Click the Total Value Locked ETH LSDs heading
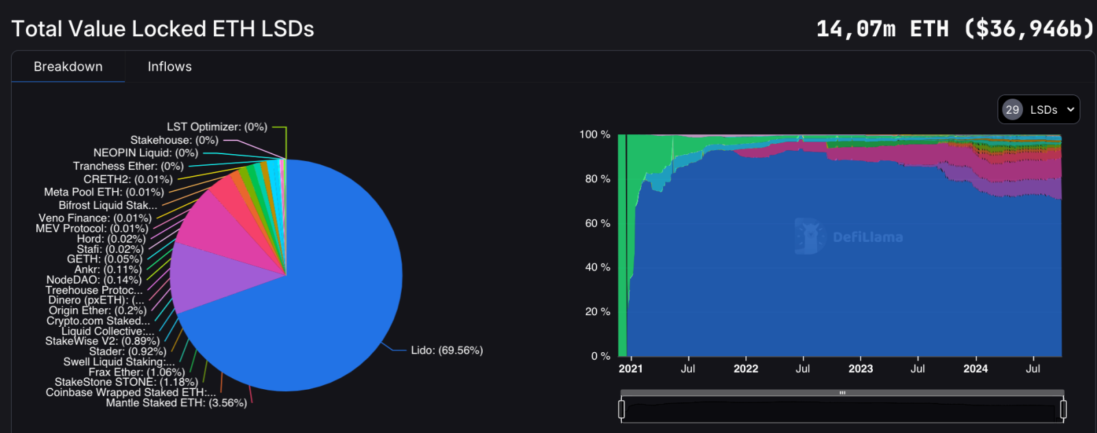The height and width of the screenshot is (433, 1097). (x=162, y=29)
